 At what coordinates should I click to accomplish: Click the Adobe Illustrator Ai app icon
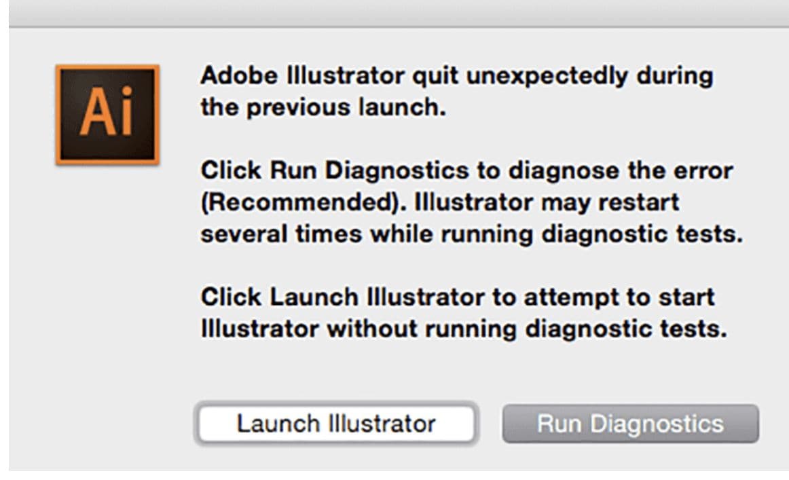point(107,115)
